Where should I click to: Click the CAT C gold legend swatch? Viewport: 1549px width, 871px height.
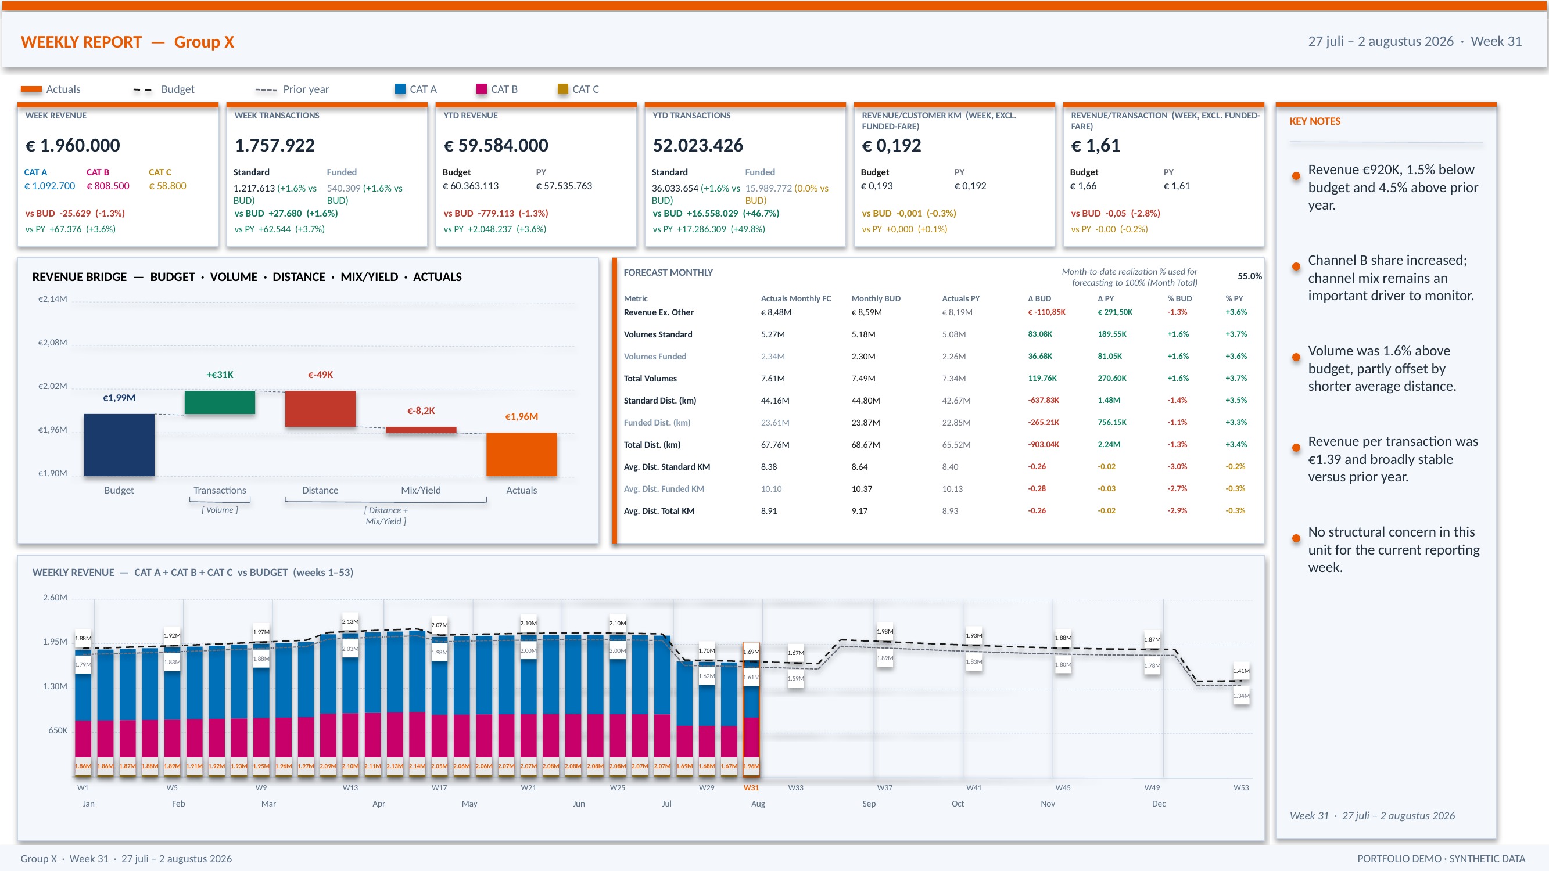(563, 89)
